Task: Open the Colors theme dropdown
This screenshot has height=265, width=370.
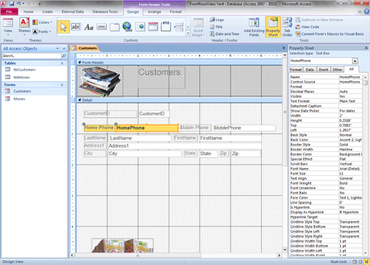Action: (x=43, y=22)
